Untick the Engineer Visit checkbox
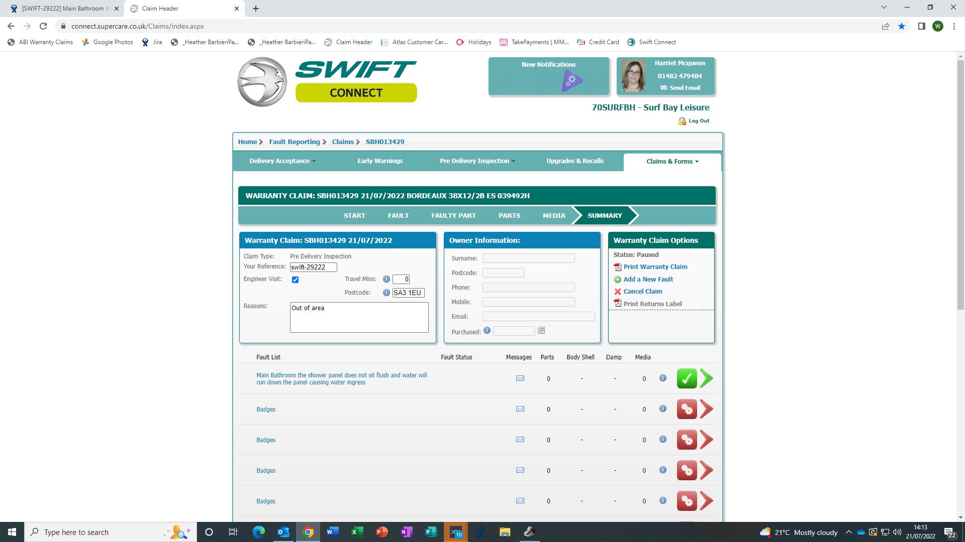 coord(296,280)
